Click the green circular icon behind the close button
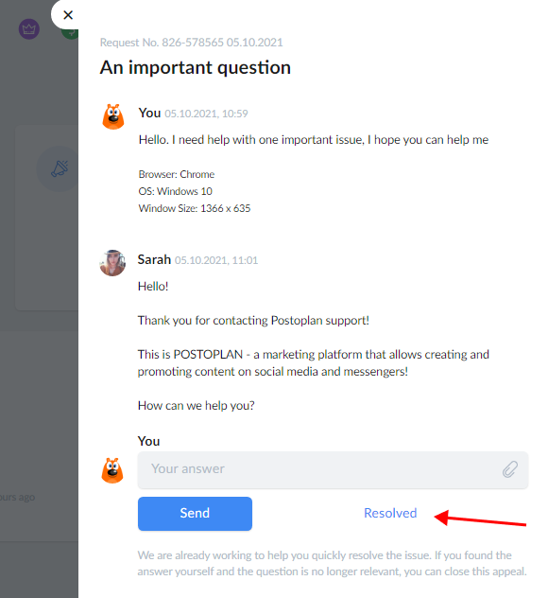The height and width of the screenshot is (598, 548). 71,33
